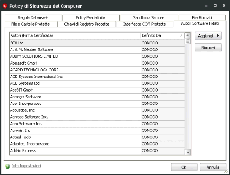Click the scroll up arrow of the authors list

tap(188, 35)
